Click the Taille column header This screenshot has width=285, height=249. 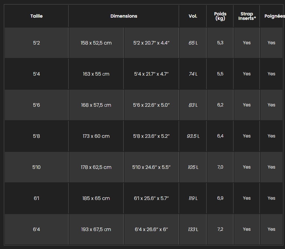pyautogui.click(x=37, y=16)
